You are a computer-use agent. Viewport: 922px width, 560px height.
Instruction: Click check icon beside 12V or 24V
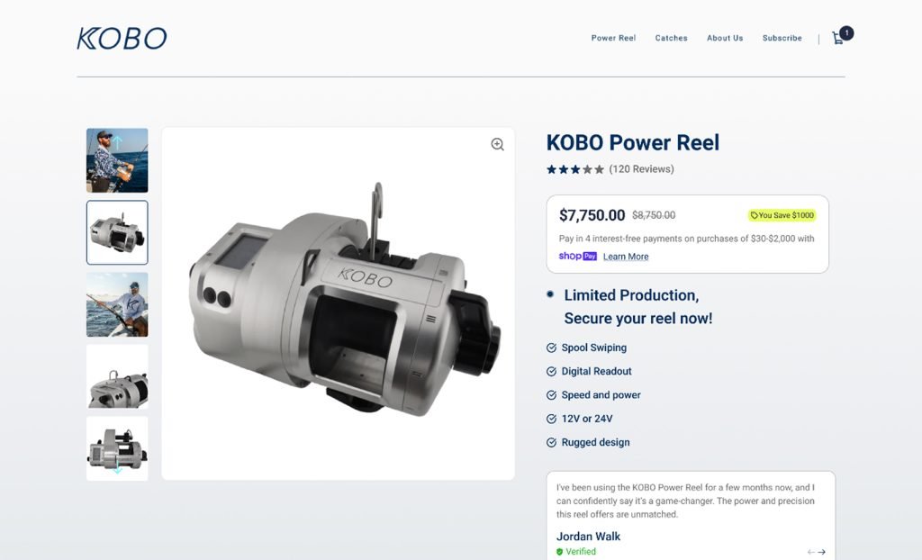pos(551,419)
